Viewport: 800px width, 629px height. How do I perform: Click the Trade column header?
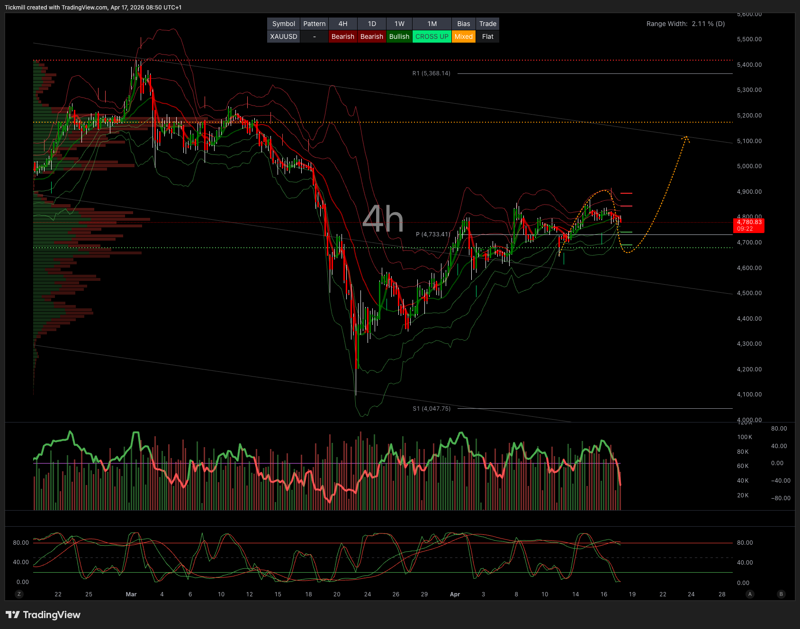[x=487, y=24]
